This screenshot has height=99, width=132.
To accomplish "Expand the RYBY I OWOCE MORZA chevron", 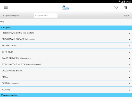I will click(x=129, y=65).
